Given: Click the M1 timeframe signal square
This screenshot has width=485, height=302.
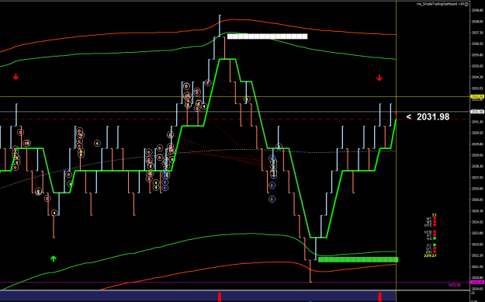Looking at the screenshot, I should [x=435, y=218].
